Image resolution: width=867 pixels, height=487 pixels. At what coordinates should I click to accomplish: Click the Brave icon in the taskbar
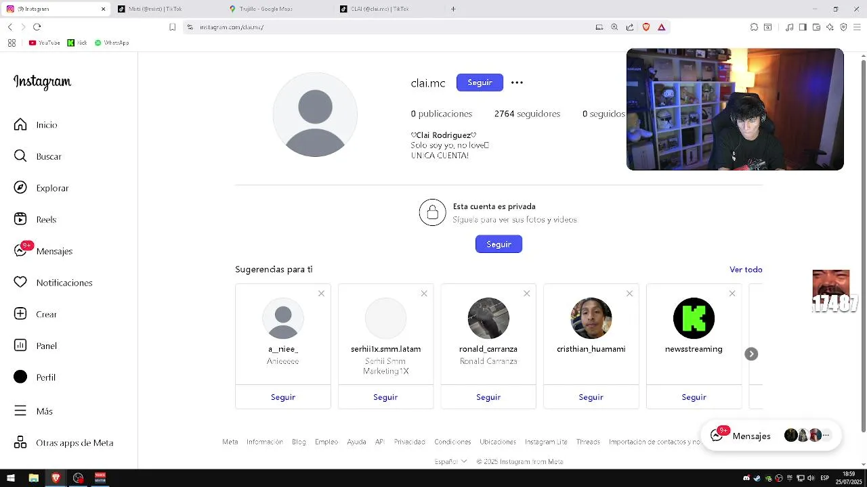[x=56, y=478]
